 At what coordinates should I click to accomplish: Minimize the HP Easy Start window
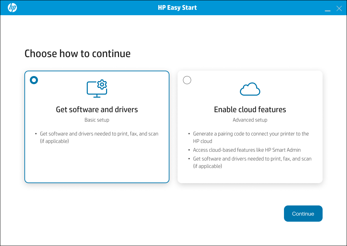pyautogui.click(x=327, y=9)
